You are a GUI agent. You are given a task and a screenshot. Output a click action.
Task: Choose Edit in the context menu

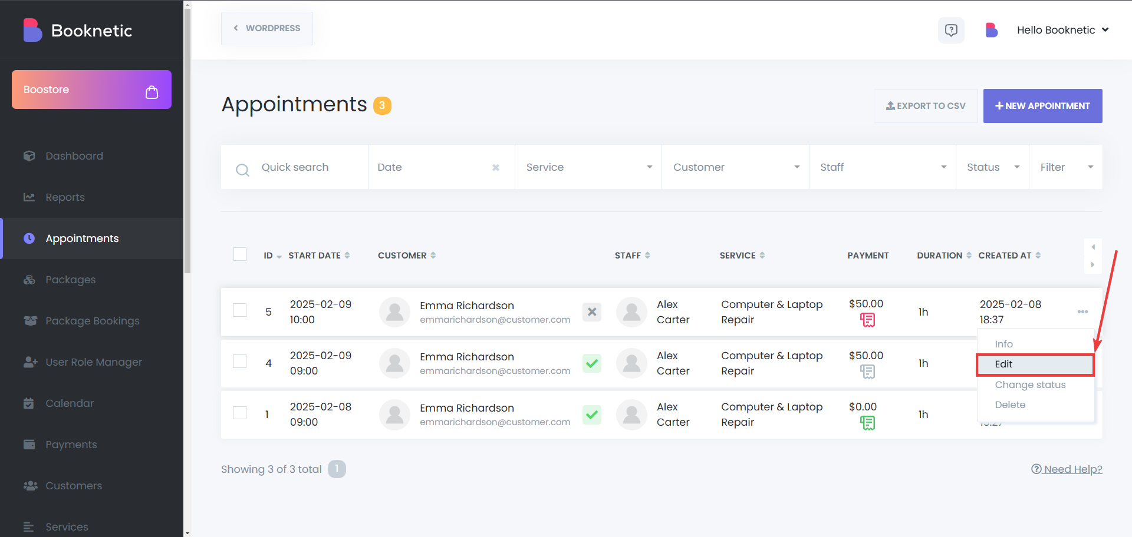coord(1035,364)
